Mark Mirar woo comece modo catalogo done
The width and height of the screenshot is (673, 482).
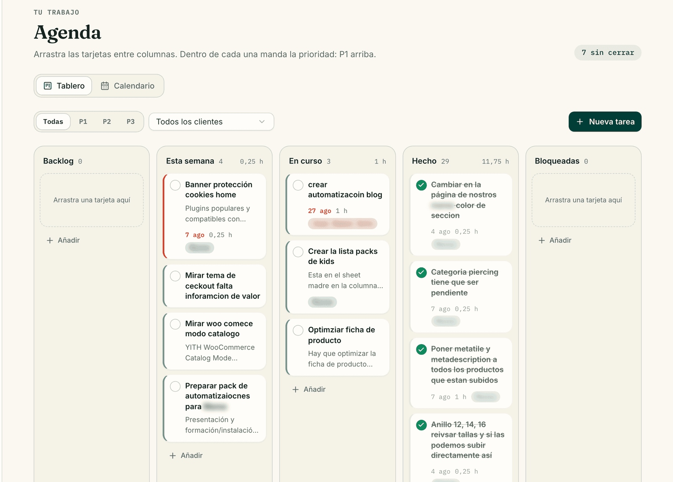click(x=175, y=324)
